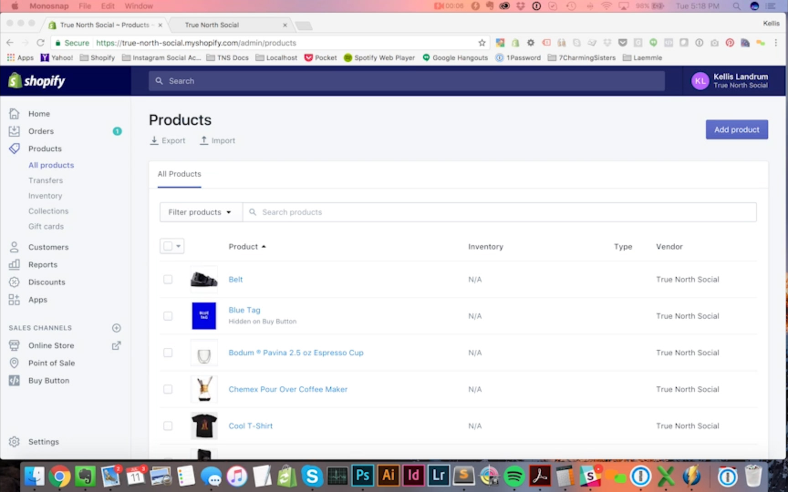Click into the Search products field

tap(502, 212)
